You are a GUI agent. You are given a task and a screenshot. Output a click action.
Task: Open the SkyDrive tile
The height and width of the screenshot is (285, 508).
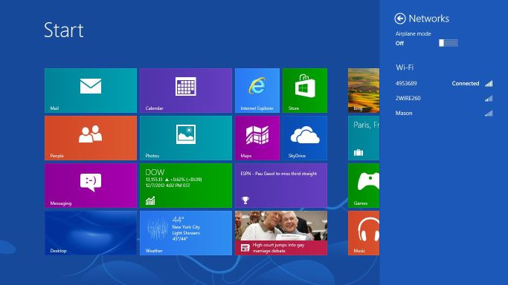point(305,138)
